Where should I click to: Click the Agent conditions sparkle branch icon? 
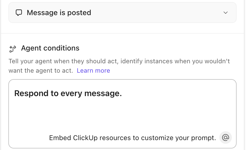[13, 48]
